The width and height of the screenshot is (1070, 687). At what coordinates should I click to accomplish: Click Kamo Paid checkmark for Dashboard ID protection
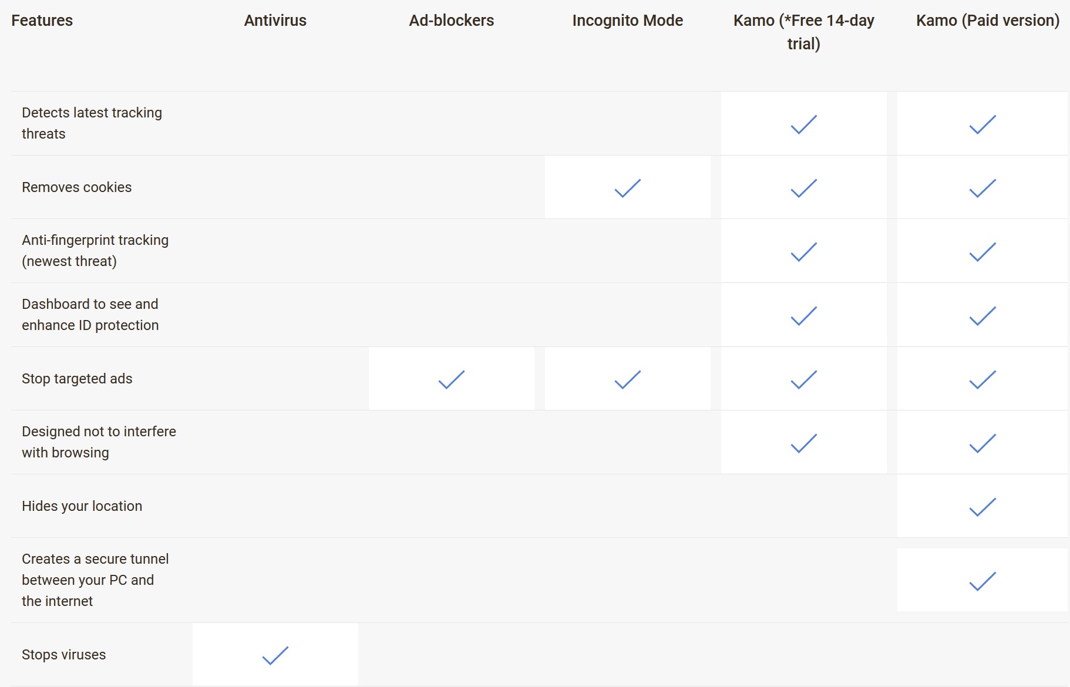(982, 315)
